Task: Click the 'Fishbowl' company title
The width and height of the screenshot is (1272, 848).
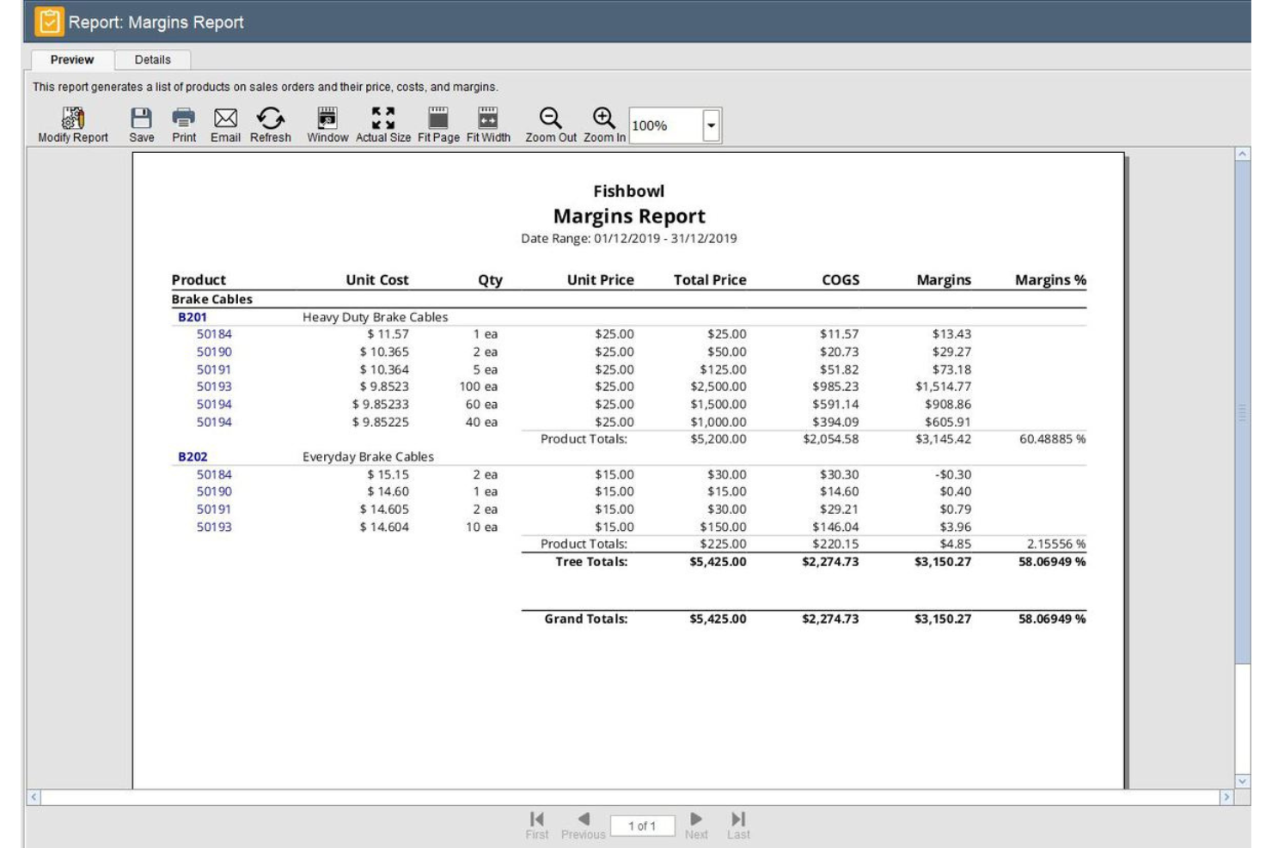Action: click(x=629, y=191)
